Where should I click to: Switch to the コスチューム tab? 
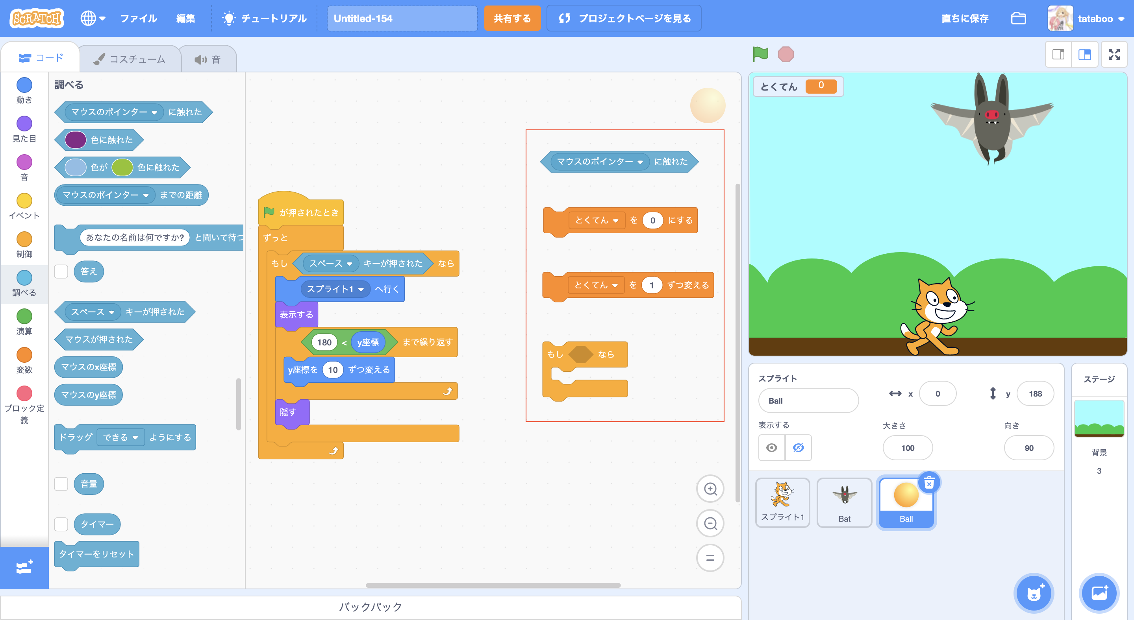(130, 59)
